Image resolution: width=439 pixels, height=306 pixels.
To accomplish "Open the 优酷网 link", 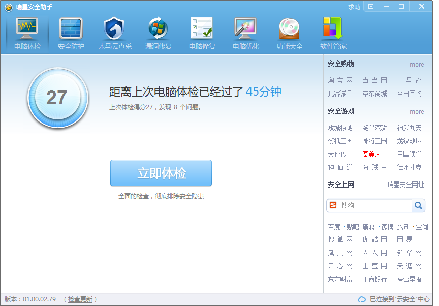I will pyautogui.click(x=374, y=239).
